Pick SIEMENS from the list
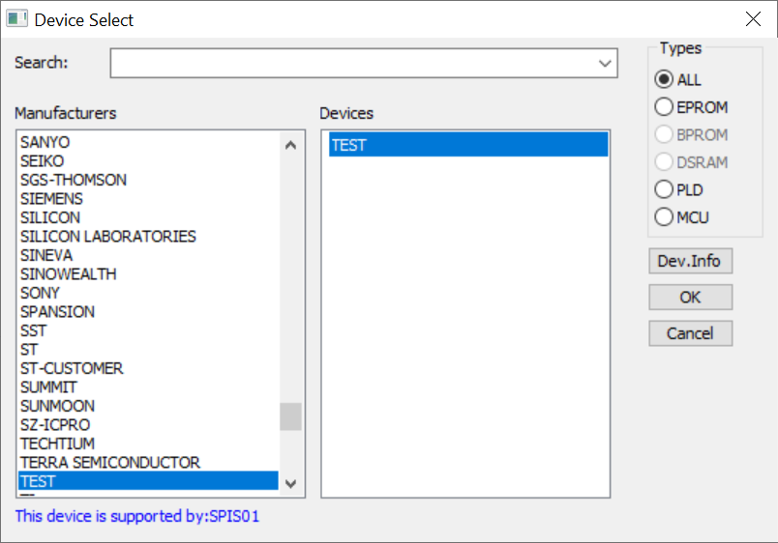This screenshot has height=543, width=778. (x=148, y=199)
